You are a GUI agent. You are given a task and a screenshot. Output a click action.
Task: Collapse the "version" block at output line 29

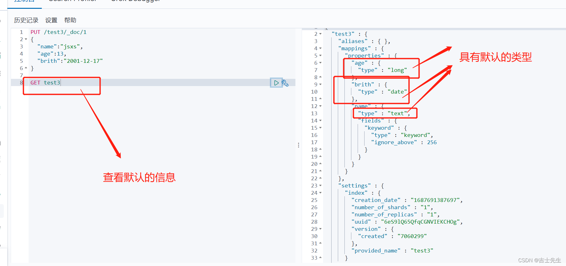pyautogui.click(x=320, y=229)
